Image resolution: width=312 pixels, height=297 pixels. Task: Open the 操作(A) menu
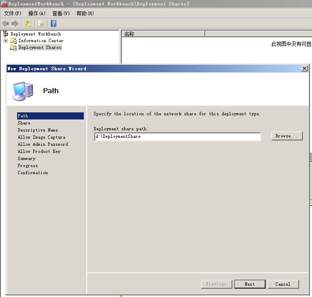tap(37, 13)
